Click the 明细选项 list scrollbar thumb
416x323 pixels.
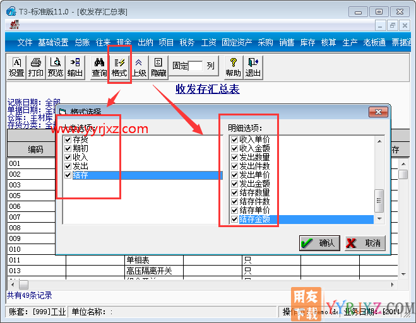tap(379, 201)
